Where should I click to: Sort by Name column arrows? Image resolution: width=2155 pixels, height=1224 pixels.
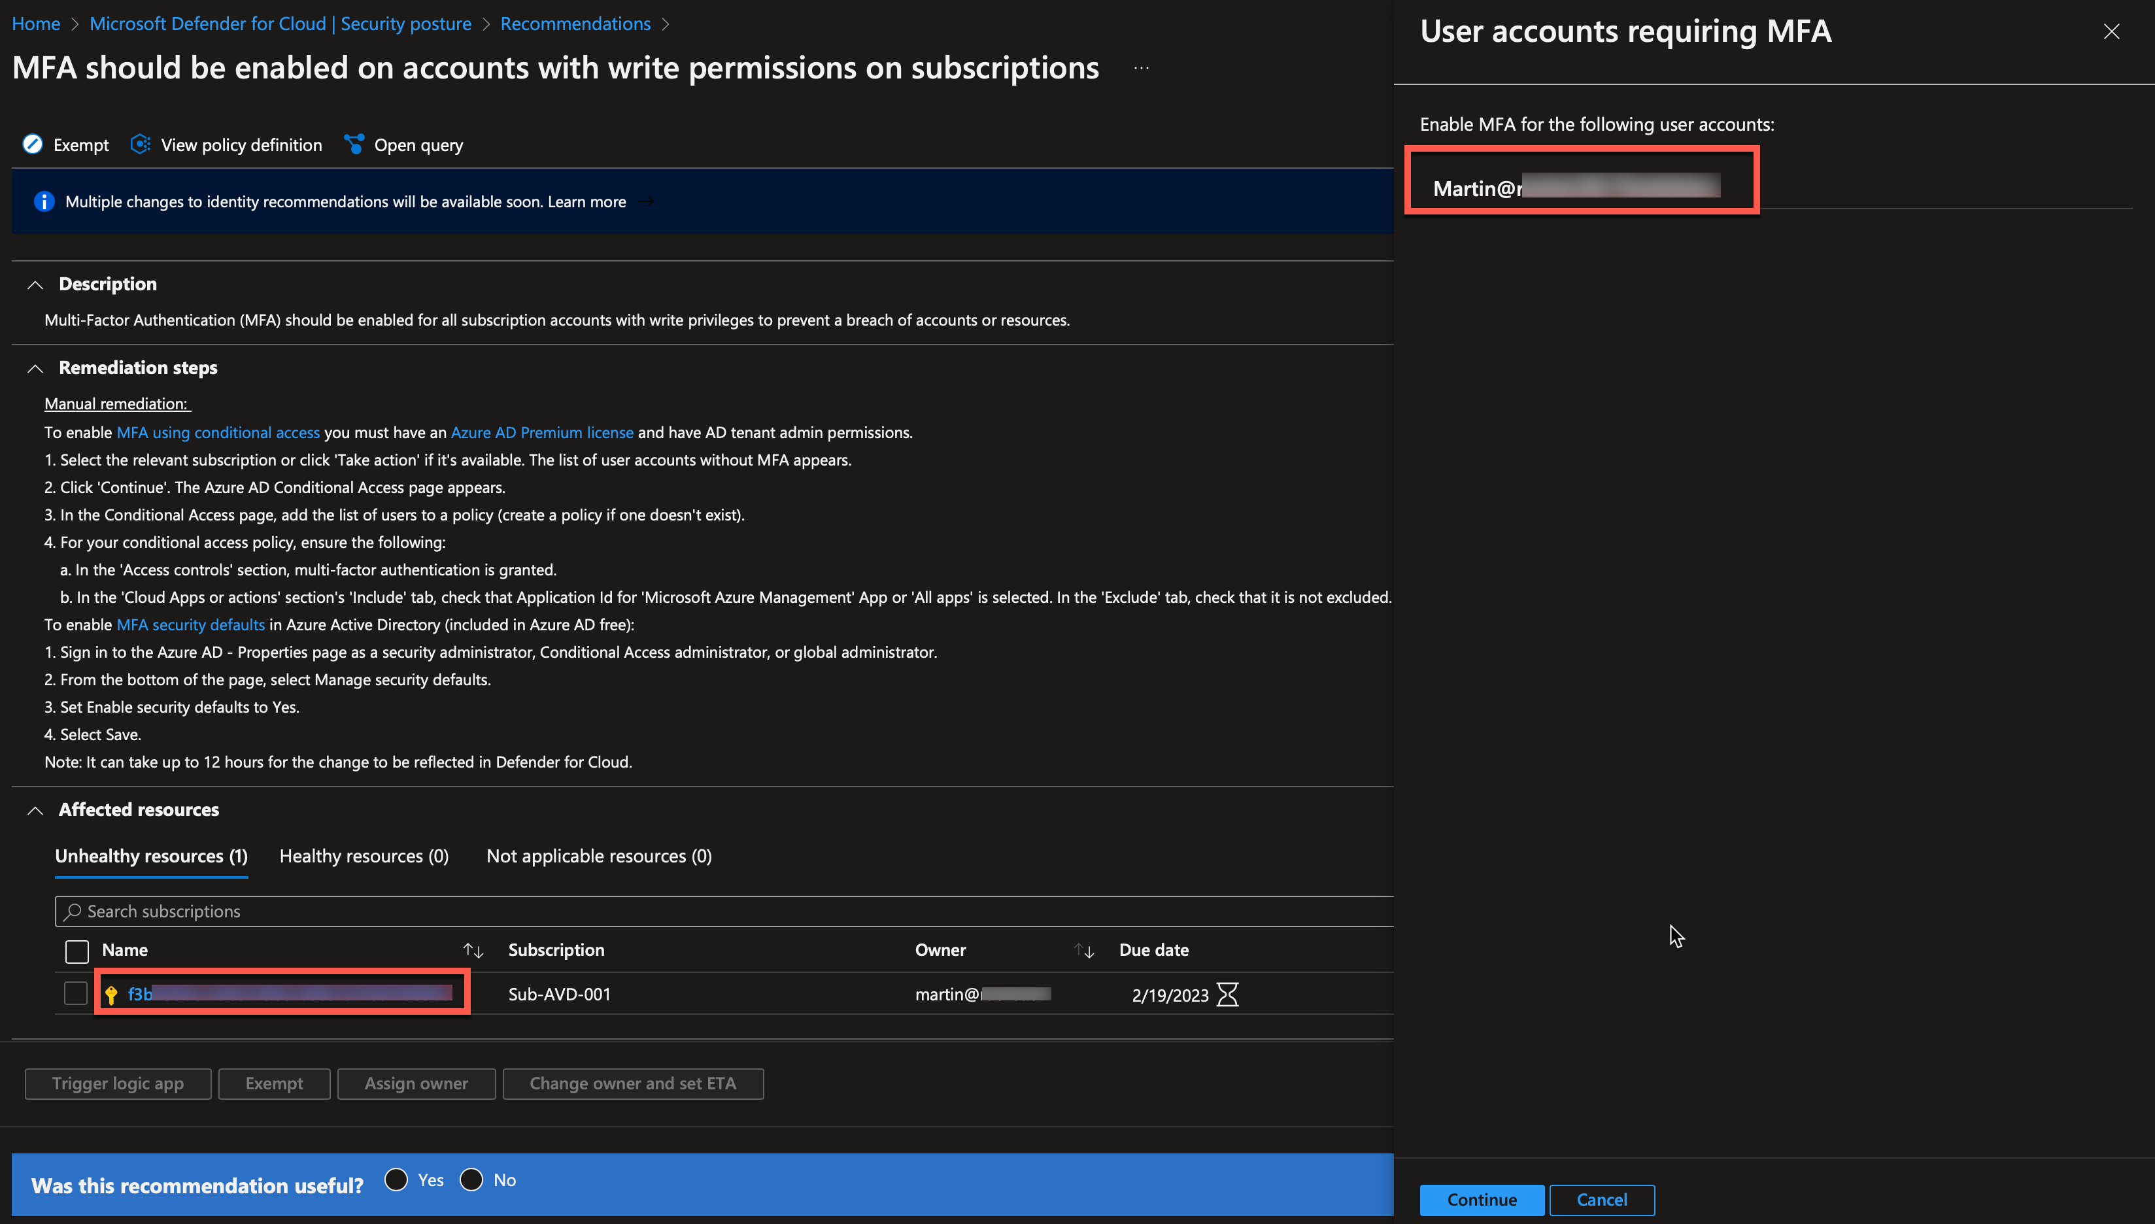[x=473, y=951]
